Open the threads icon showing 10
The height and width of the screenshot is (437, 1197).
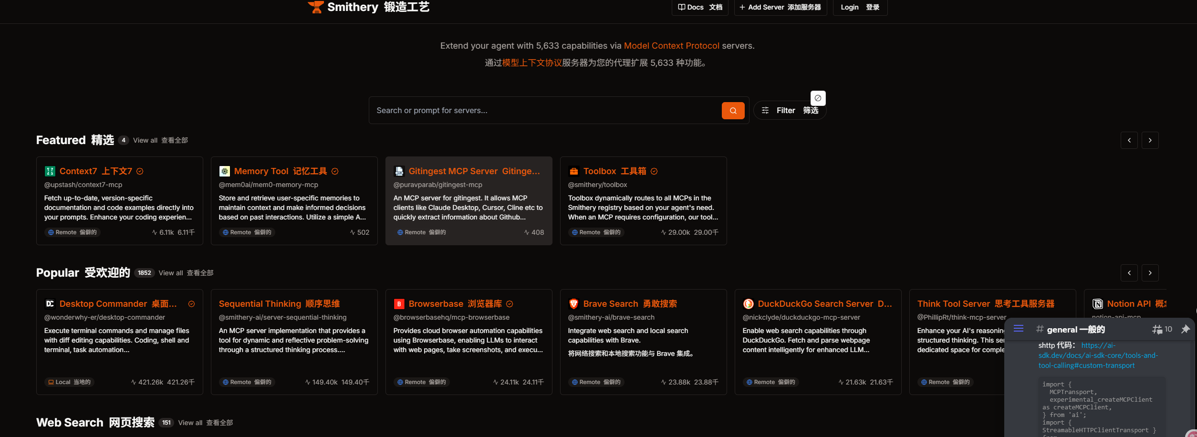point(1162,329)
